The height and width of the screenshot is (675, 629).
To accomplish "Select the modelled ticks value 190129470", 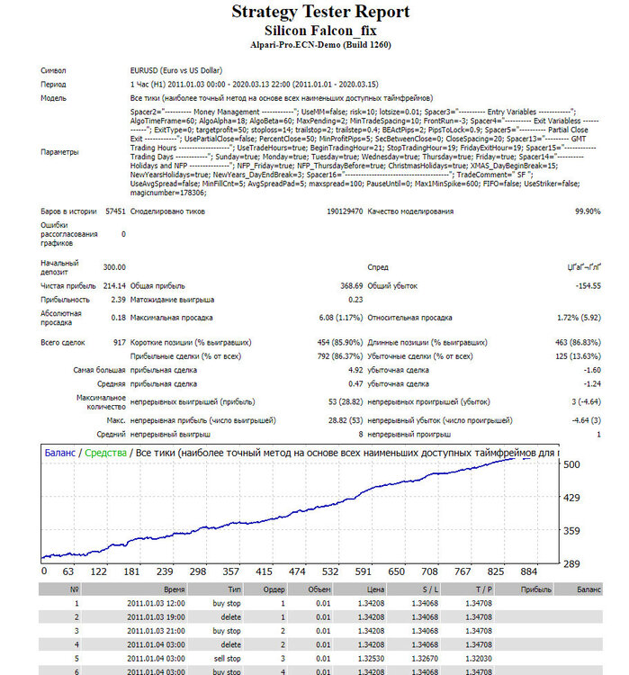I will click(345, 211).
